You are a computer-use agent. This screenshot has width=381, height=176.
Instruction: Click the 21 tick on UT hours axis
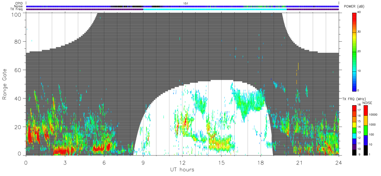tap(299, 163)
